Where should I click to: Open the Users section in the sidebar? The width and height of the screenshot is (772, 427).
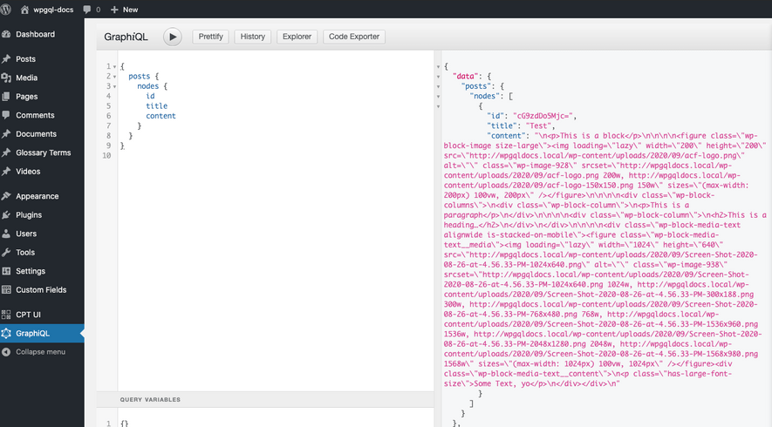[x=26, y=234]
